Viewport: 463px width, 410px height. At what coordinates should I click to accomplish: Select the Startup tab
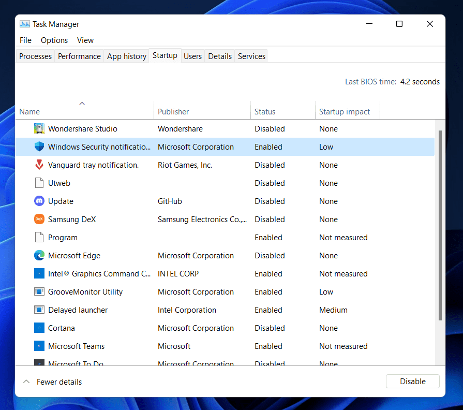[165, 55]
